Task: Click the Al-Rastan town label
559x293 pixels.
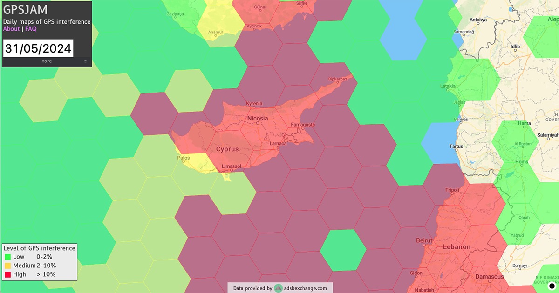Action: pyautogui.click(x=522, y=144)
